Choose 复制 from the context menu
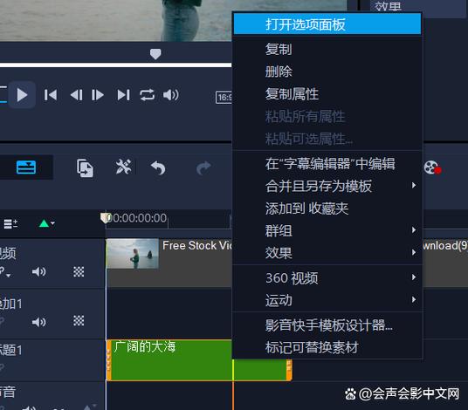This screenshot has height=410, width=468. tap(327, 49)
